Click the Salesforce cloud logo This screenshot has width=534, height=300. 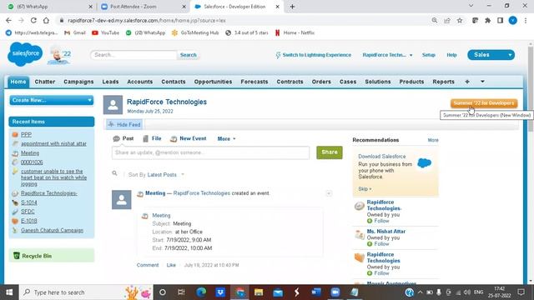[25, 53]
